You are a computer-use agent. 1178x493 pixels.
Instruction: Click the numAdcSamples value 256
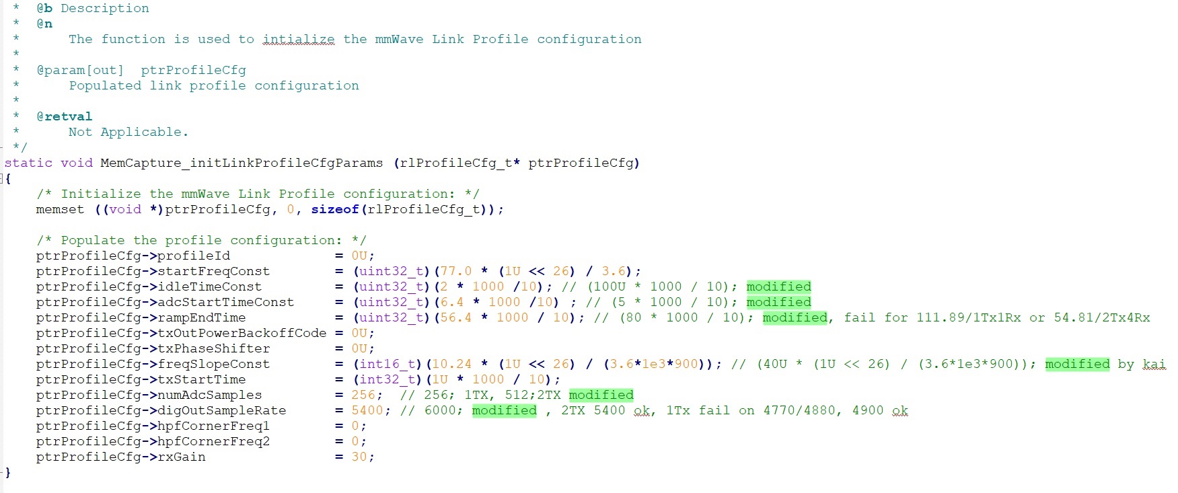point(363,395)
